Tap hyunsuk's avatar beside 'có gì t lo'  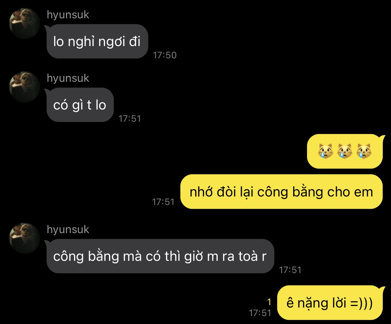25,87
